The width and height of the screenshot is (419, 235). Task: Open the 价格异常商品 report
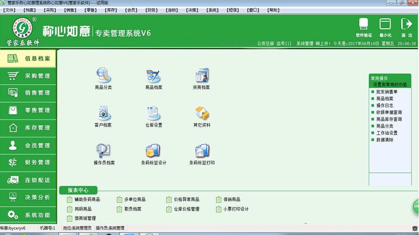[x=183, y=199]
